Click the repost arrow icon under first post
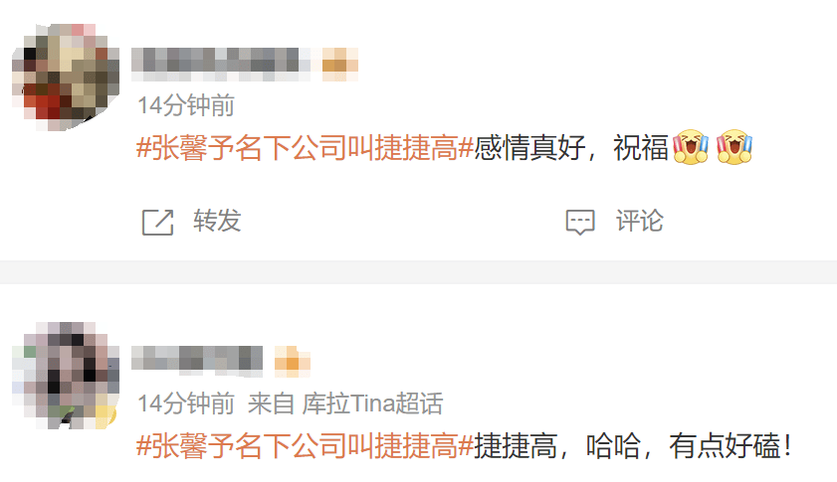Image resolution: width=837 pixels, height=482 pixels. (157, 222)
